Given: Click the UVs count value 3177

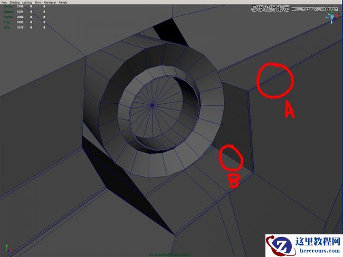Looking at the screenshot, I should click(x=20, y=27).
